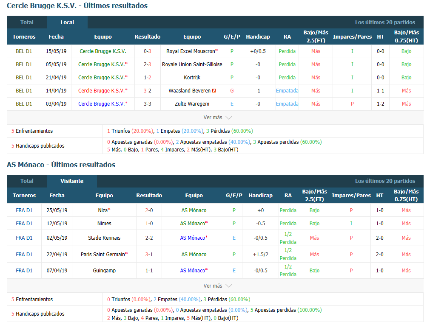Click Empatada RA in Zulte Waregem row

(287, 104)
